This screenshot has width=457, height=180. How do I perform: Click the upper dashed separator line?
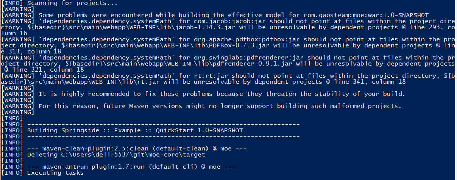(163, 124)
